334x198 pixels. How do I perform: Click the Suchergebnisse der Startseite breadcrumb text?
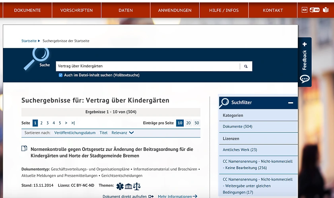tap(66, 41)
